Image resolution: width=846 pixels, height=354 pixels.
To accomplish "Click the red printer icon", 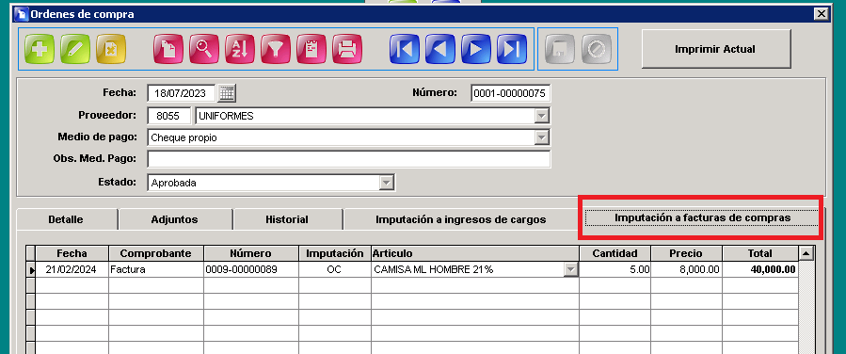I will tap(347, 49).
